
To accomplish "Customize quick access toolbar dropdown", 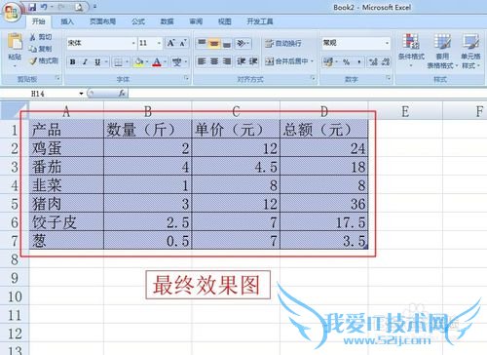I will tap(94, 7).
